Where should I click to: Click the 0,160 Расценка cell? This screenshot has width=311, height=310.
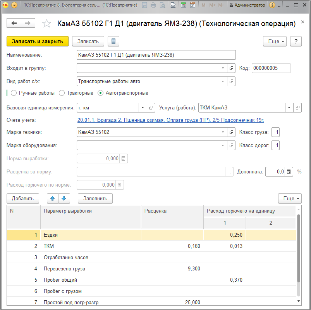point(172,246)
